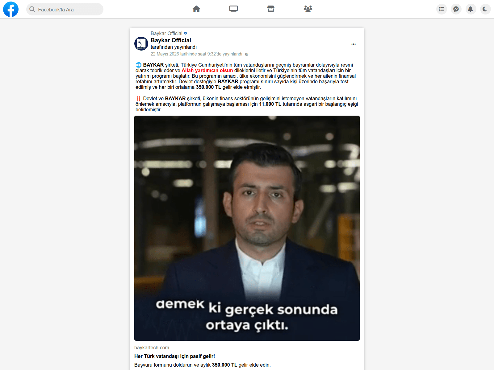Click the subtitle text ortaya çıktı.
This screenshot has height=370, width=494.
(x=247, y=326)
